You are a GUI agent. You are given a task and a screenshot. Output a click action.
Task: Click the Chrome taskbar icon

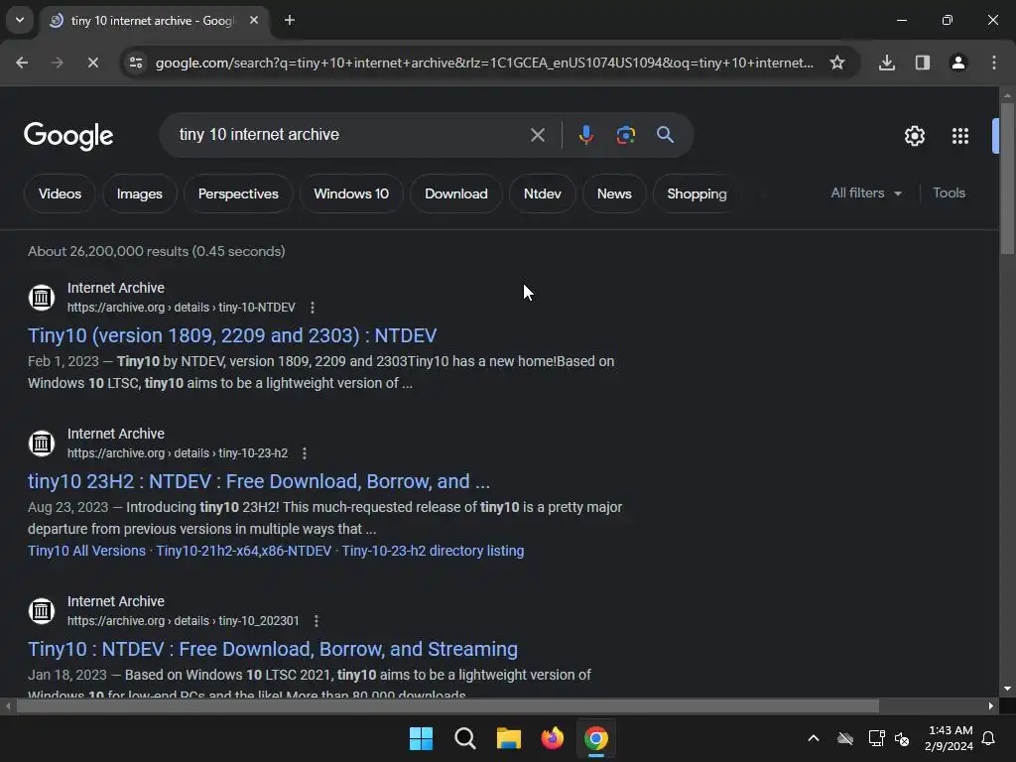(x=596, y=738)
